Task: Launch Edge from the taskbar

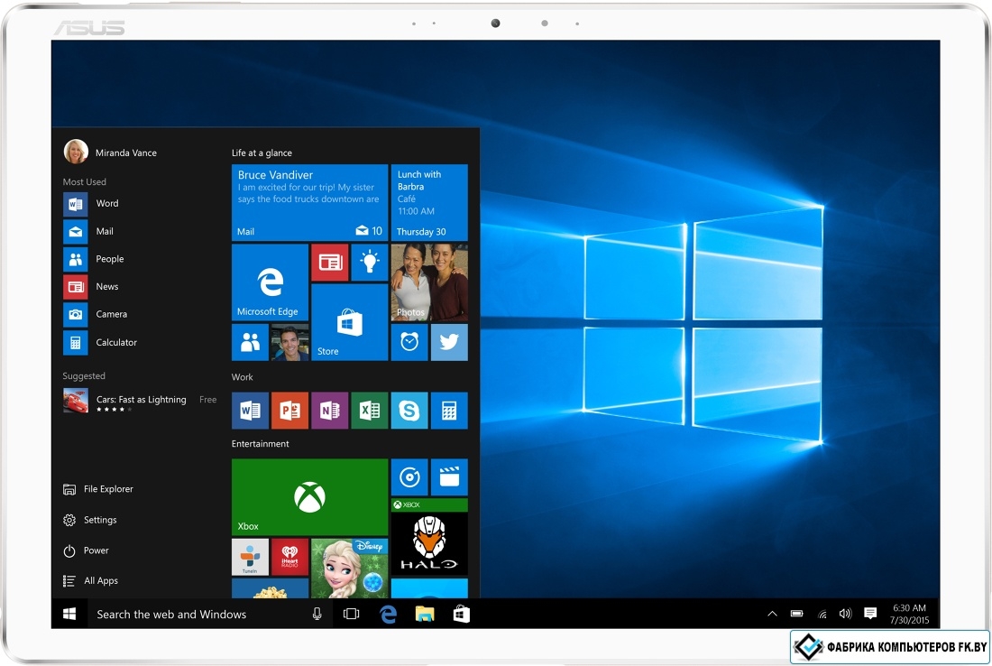Action: tap(388, 614)
